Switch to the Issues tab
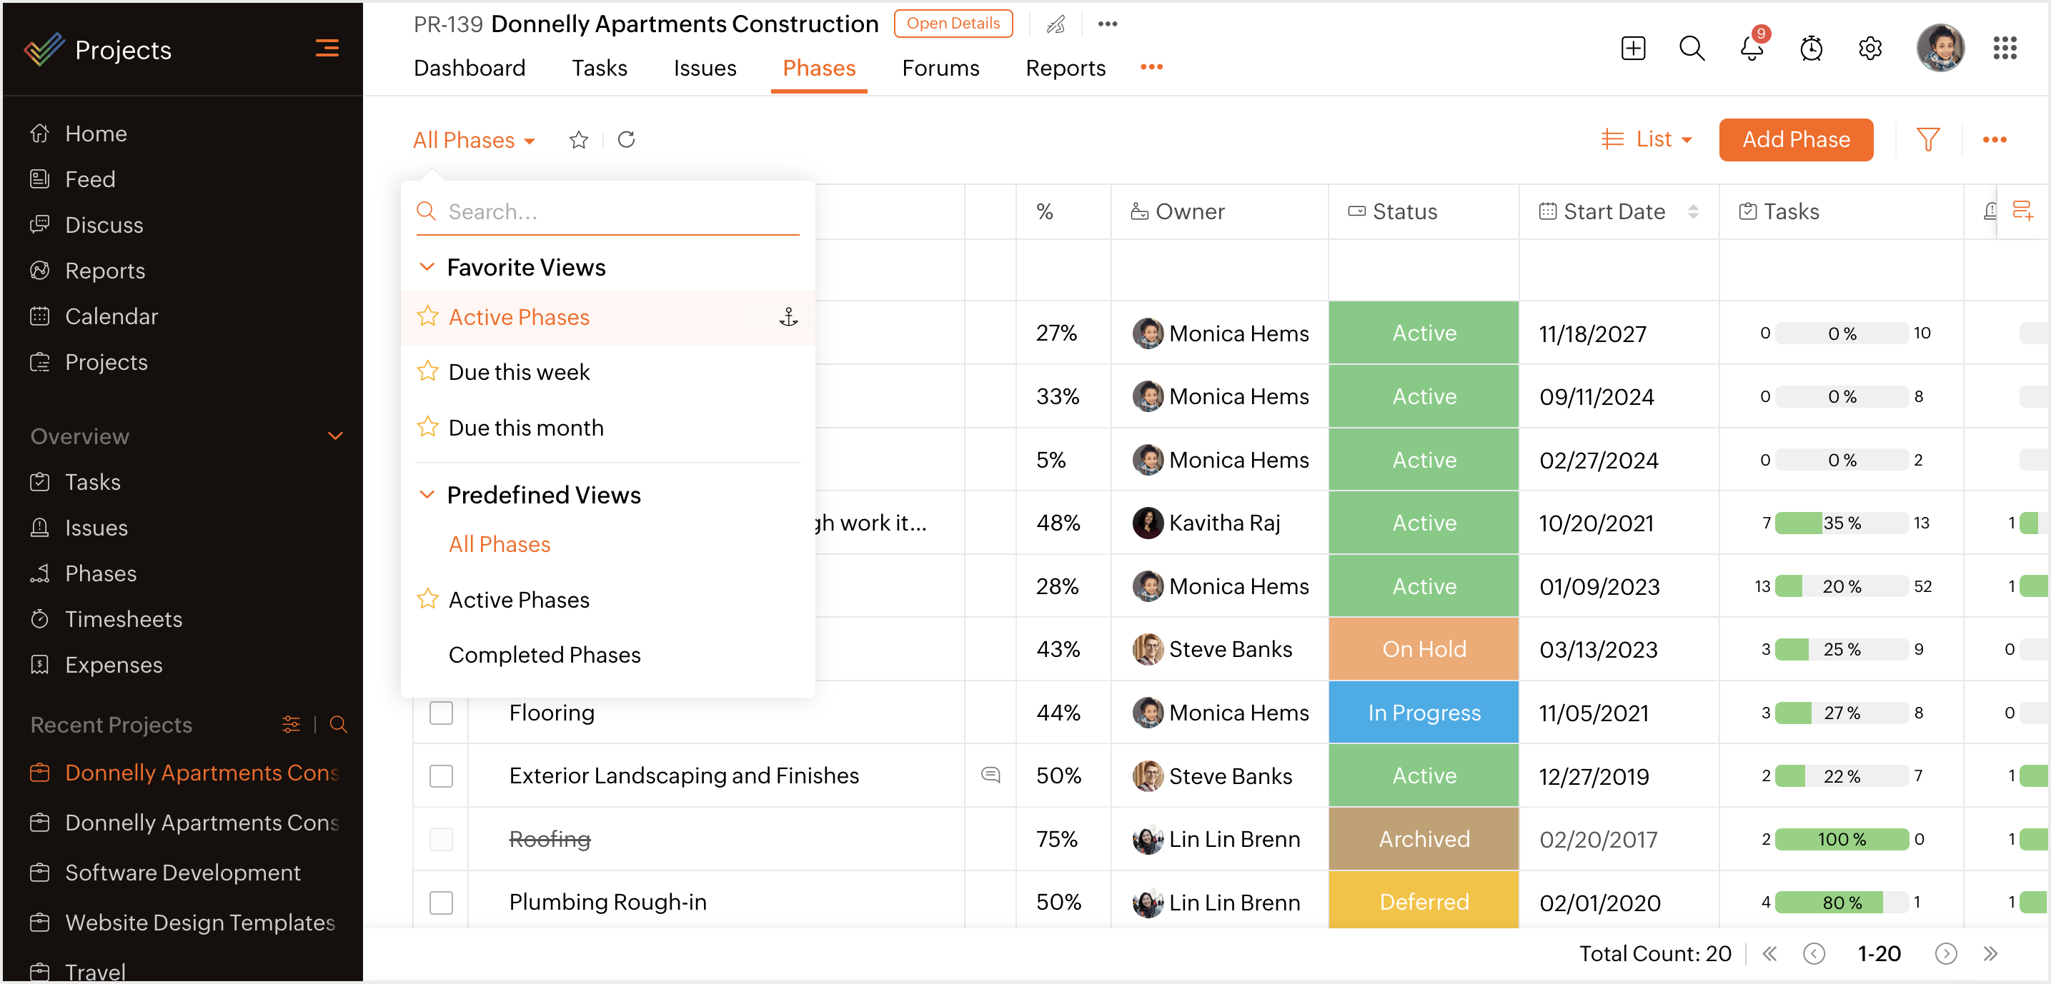Screen dimensions: 2051x984 tap(704, 68)
